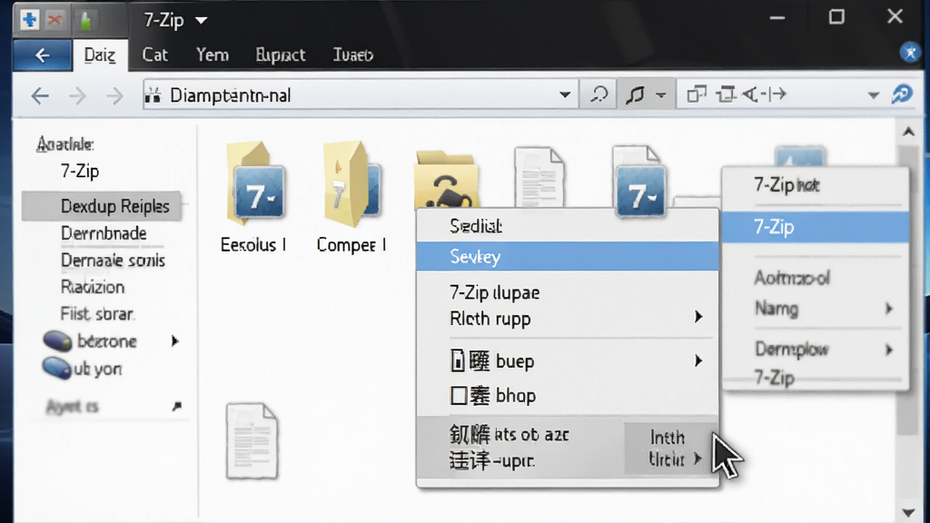
Task: Click the blue star help icon
Action: tap(910, 53)
